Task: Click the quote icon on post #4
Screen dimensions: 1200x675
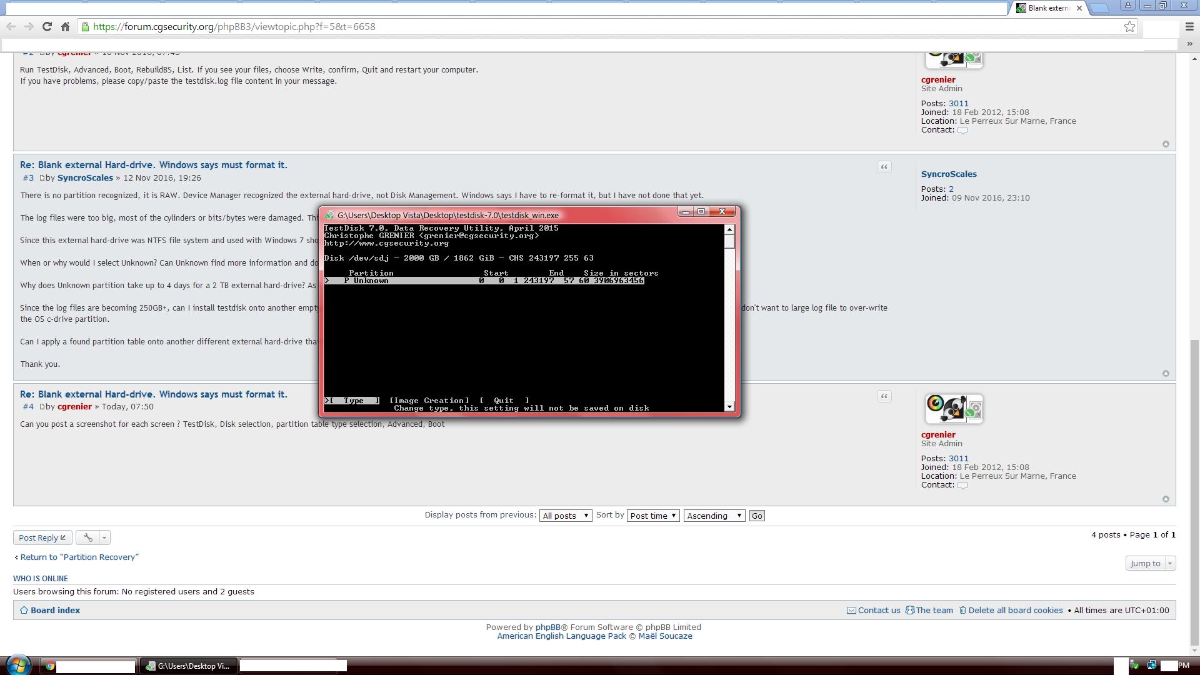Action: pyautogui.click(x=884, y=396)
